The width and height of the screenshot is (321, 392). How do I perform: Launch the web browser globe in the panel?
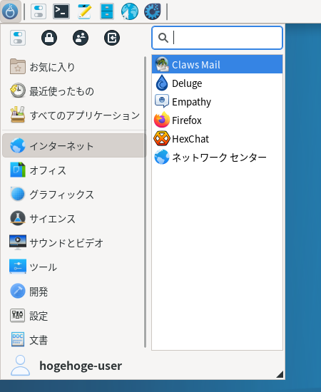[x=130, y=11]
